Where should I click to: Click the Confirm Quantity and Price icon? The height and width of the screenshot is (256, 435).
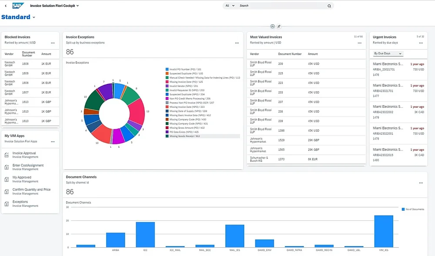point(7,192)
